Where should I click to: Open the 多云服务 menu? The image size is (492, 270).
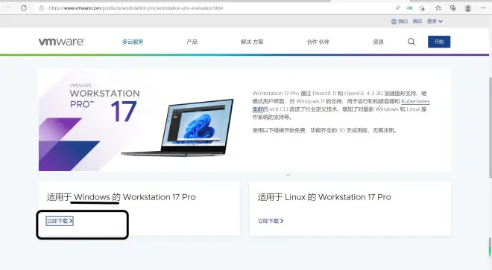(x=133, y=42)
